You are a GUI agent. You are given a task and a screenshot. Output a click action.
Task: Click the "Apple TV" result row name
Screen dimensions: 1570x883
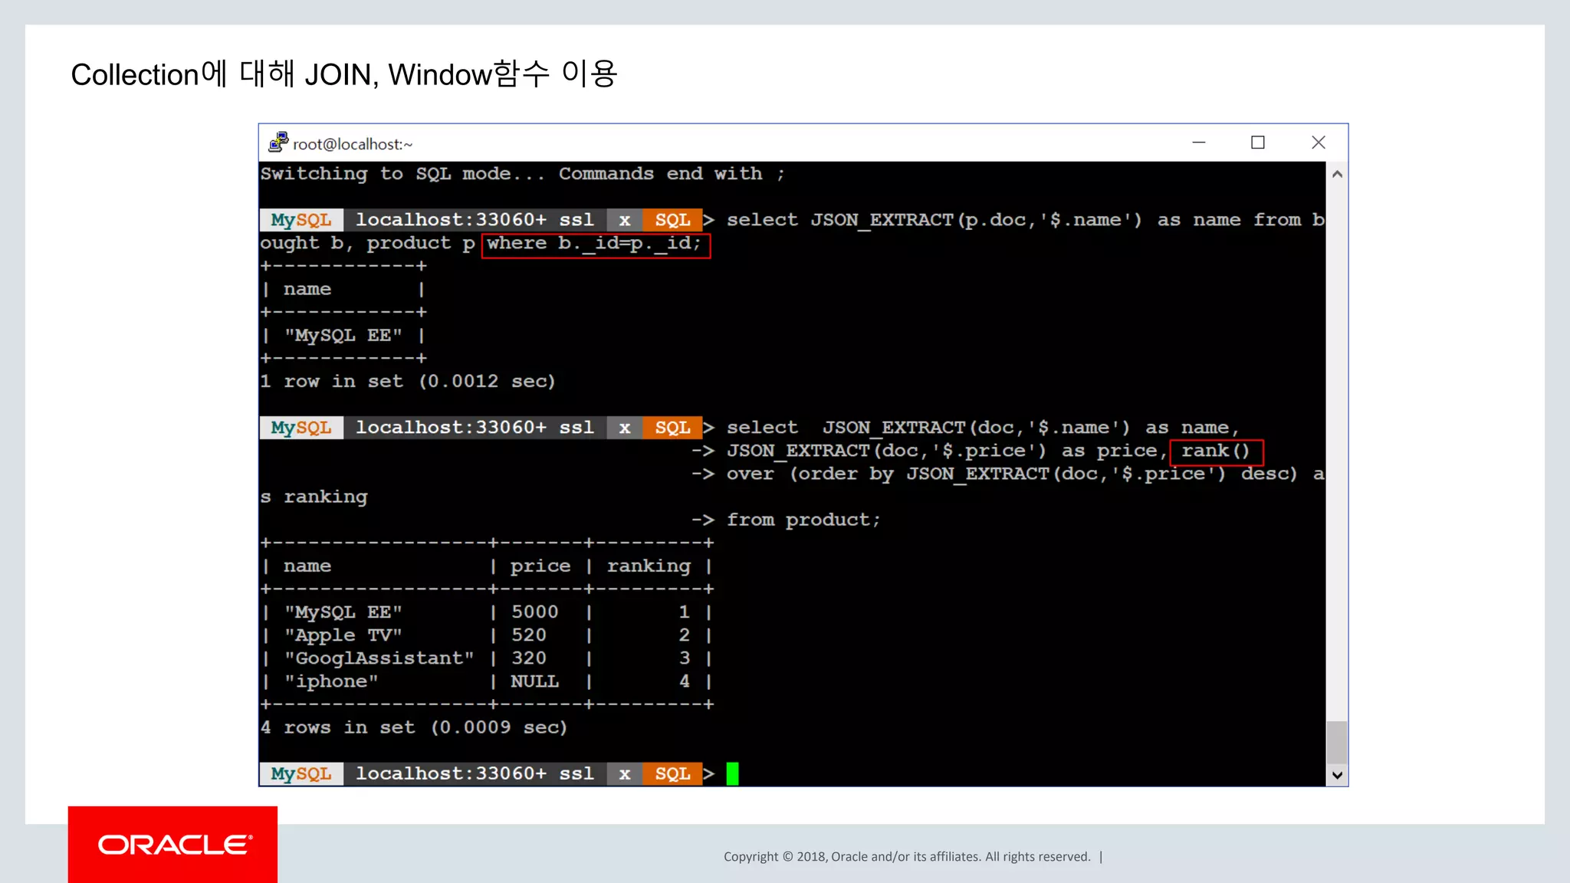[x=343, y=635]
